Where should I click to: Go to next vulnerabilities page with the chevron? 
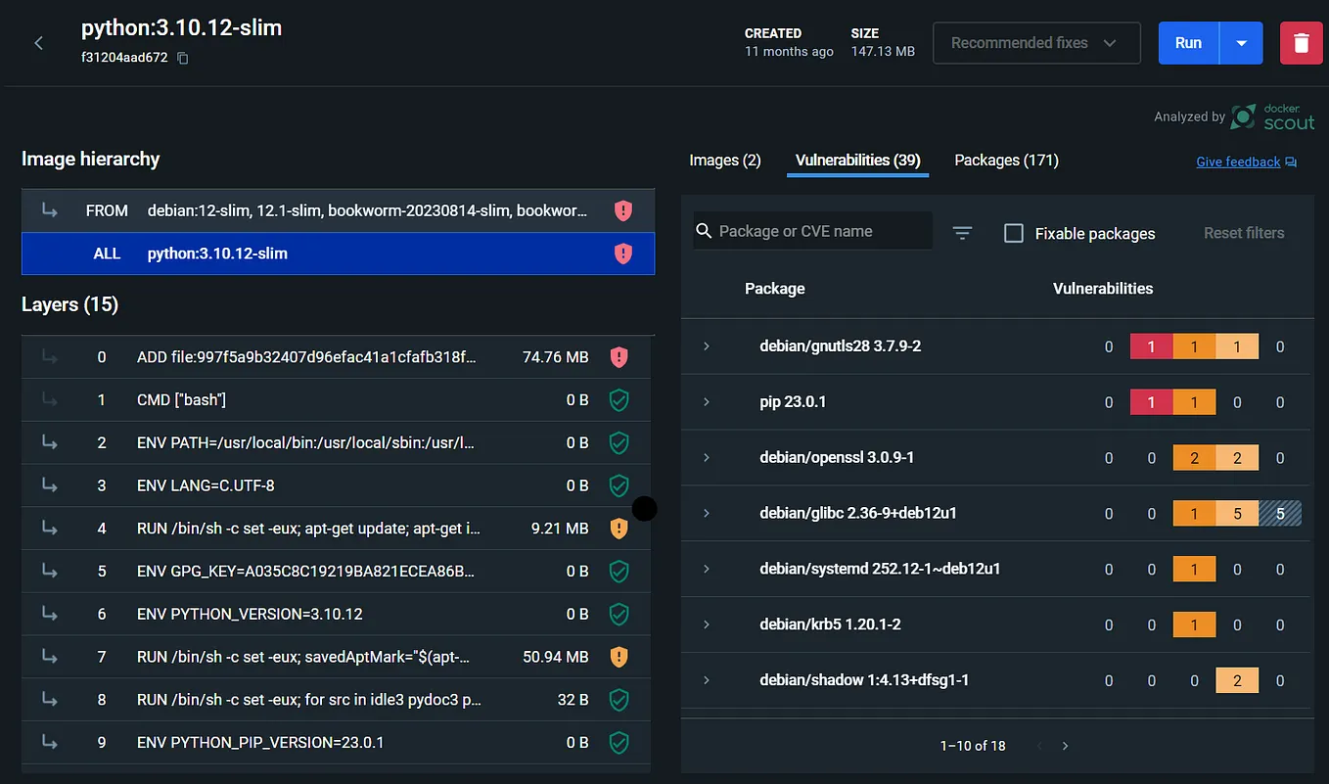tap(1064, 746)
